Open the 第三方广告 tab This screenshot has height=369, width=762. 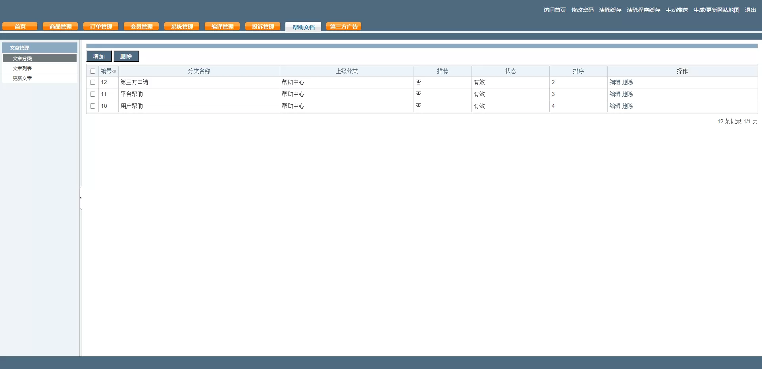(x=344, y=27)
